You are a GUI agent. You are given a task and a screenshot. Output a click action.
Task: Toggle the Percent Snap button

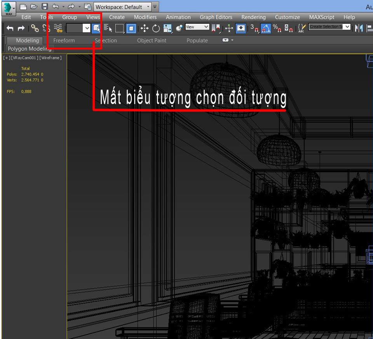click(x=277, y=28)
